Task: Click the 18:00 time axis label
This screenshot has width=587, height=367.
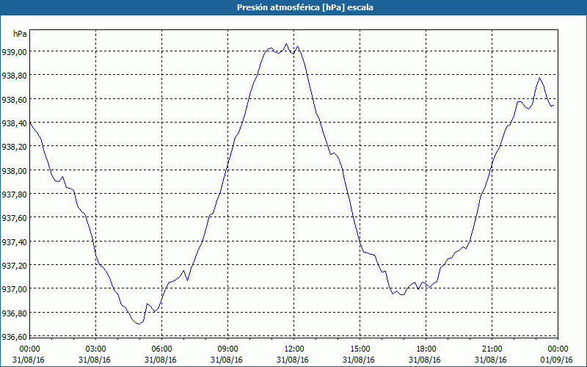Action: click(426, 349)
